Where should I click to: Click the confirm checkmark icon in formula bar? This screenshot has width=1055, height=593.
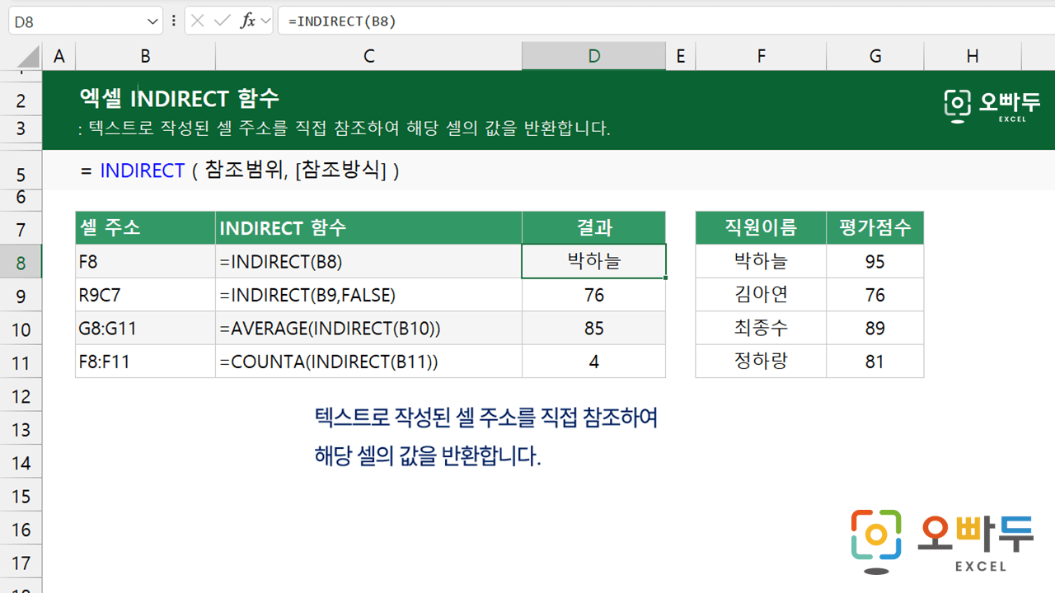pyautogui.click(x=222, y=21)
